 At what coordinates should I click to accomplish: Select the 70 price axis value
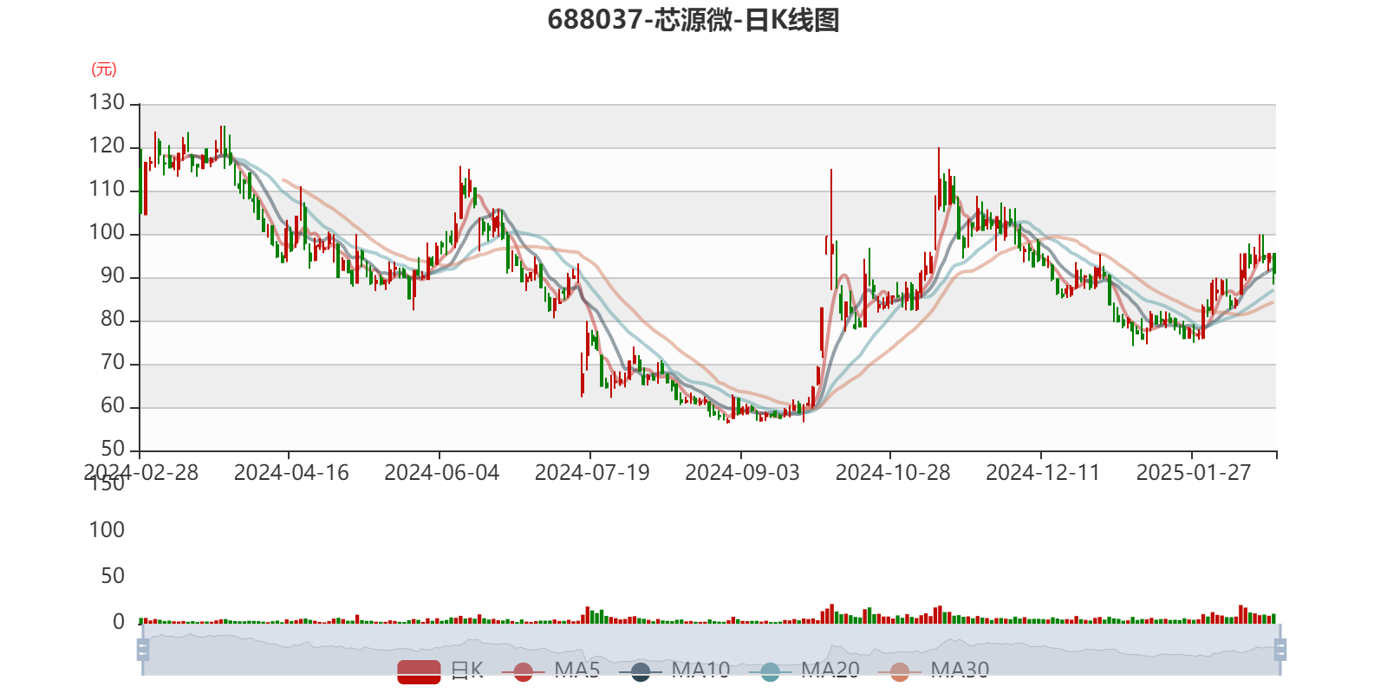click(113, 362)
